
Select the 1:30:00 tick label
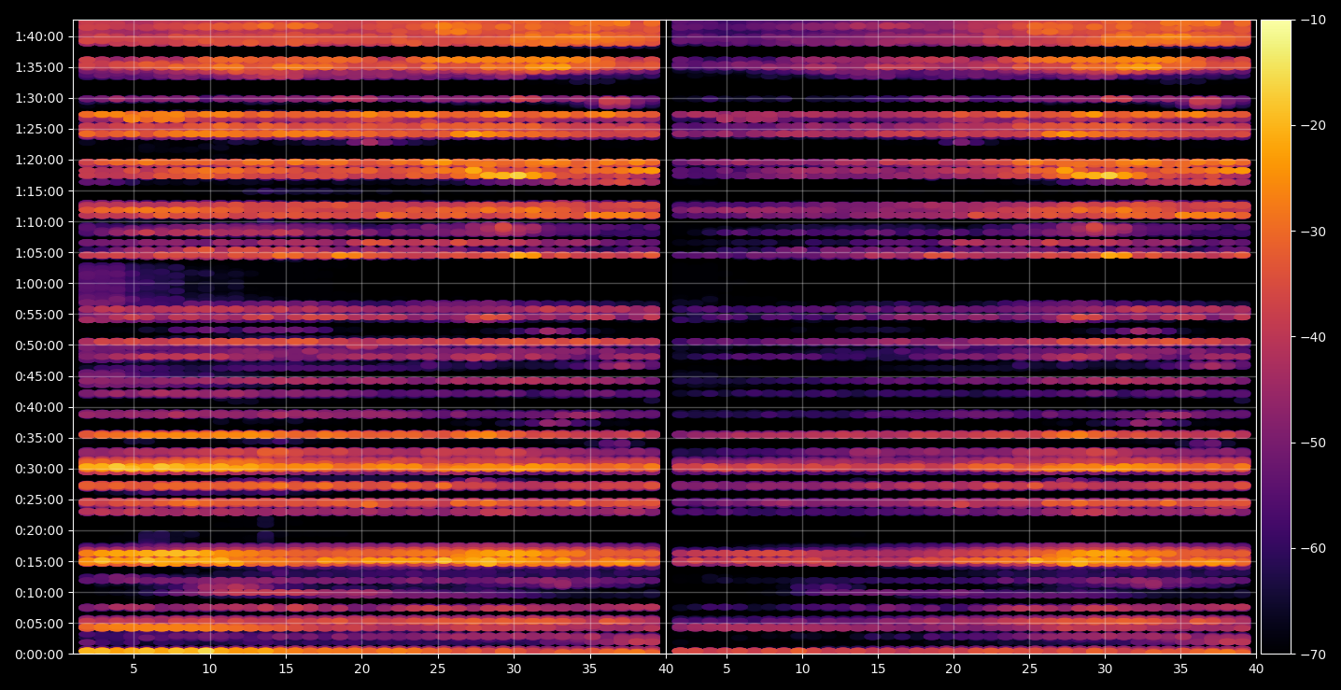(39, 98)
